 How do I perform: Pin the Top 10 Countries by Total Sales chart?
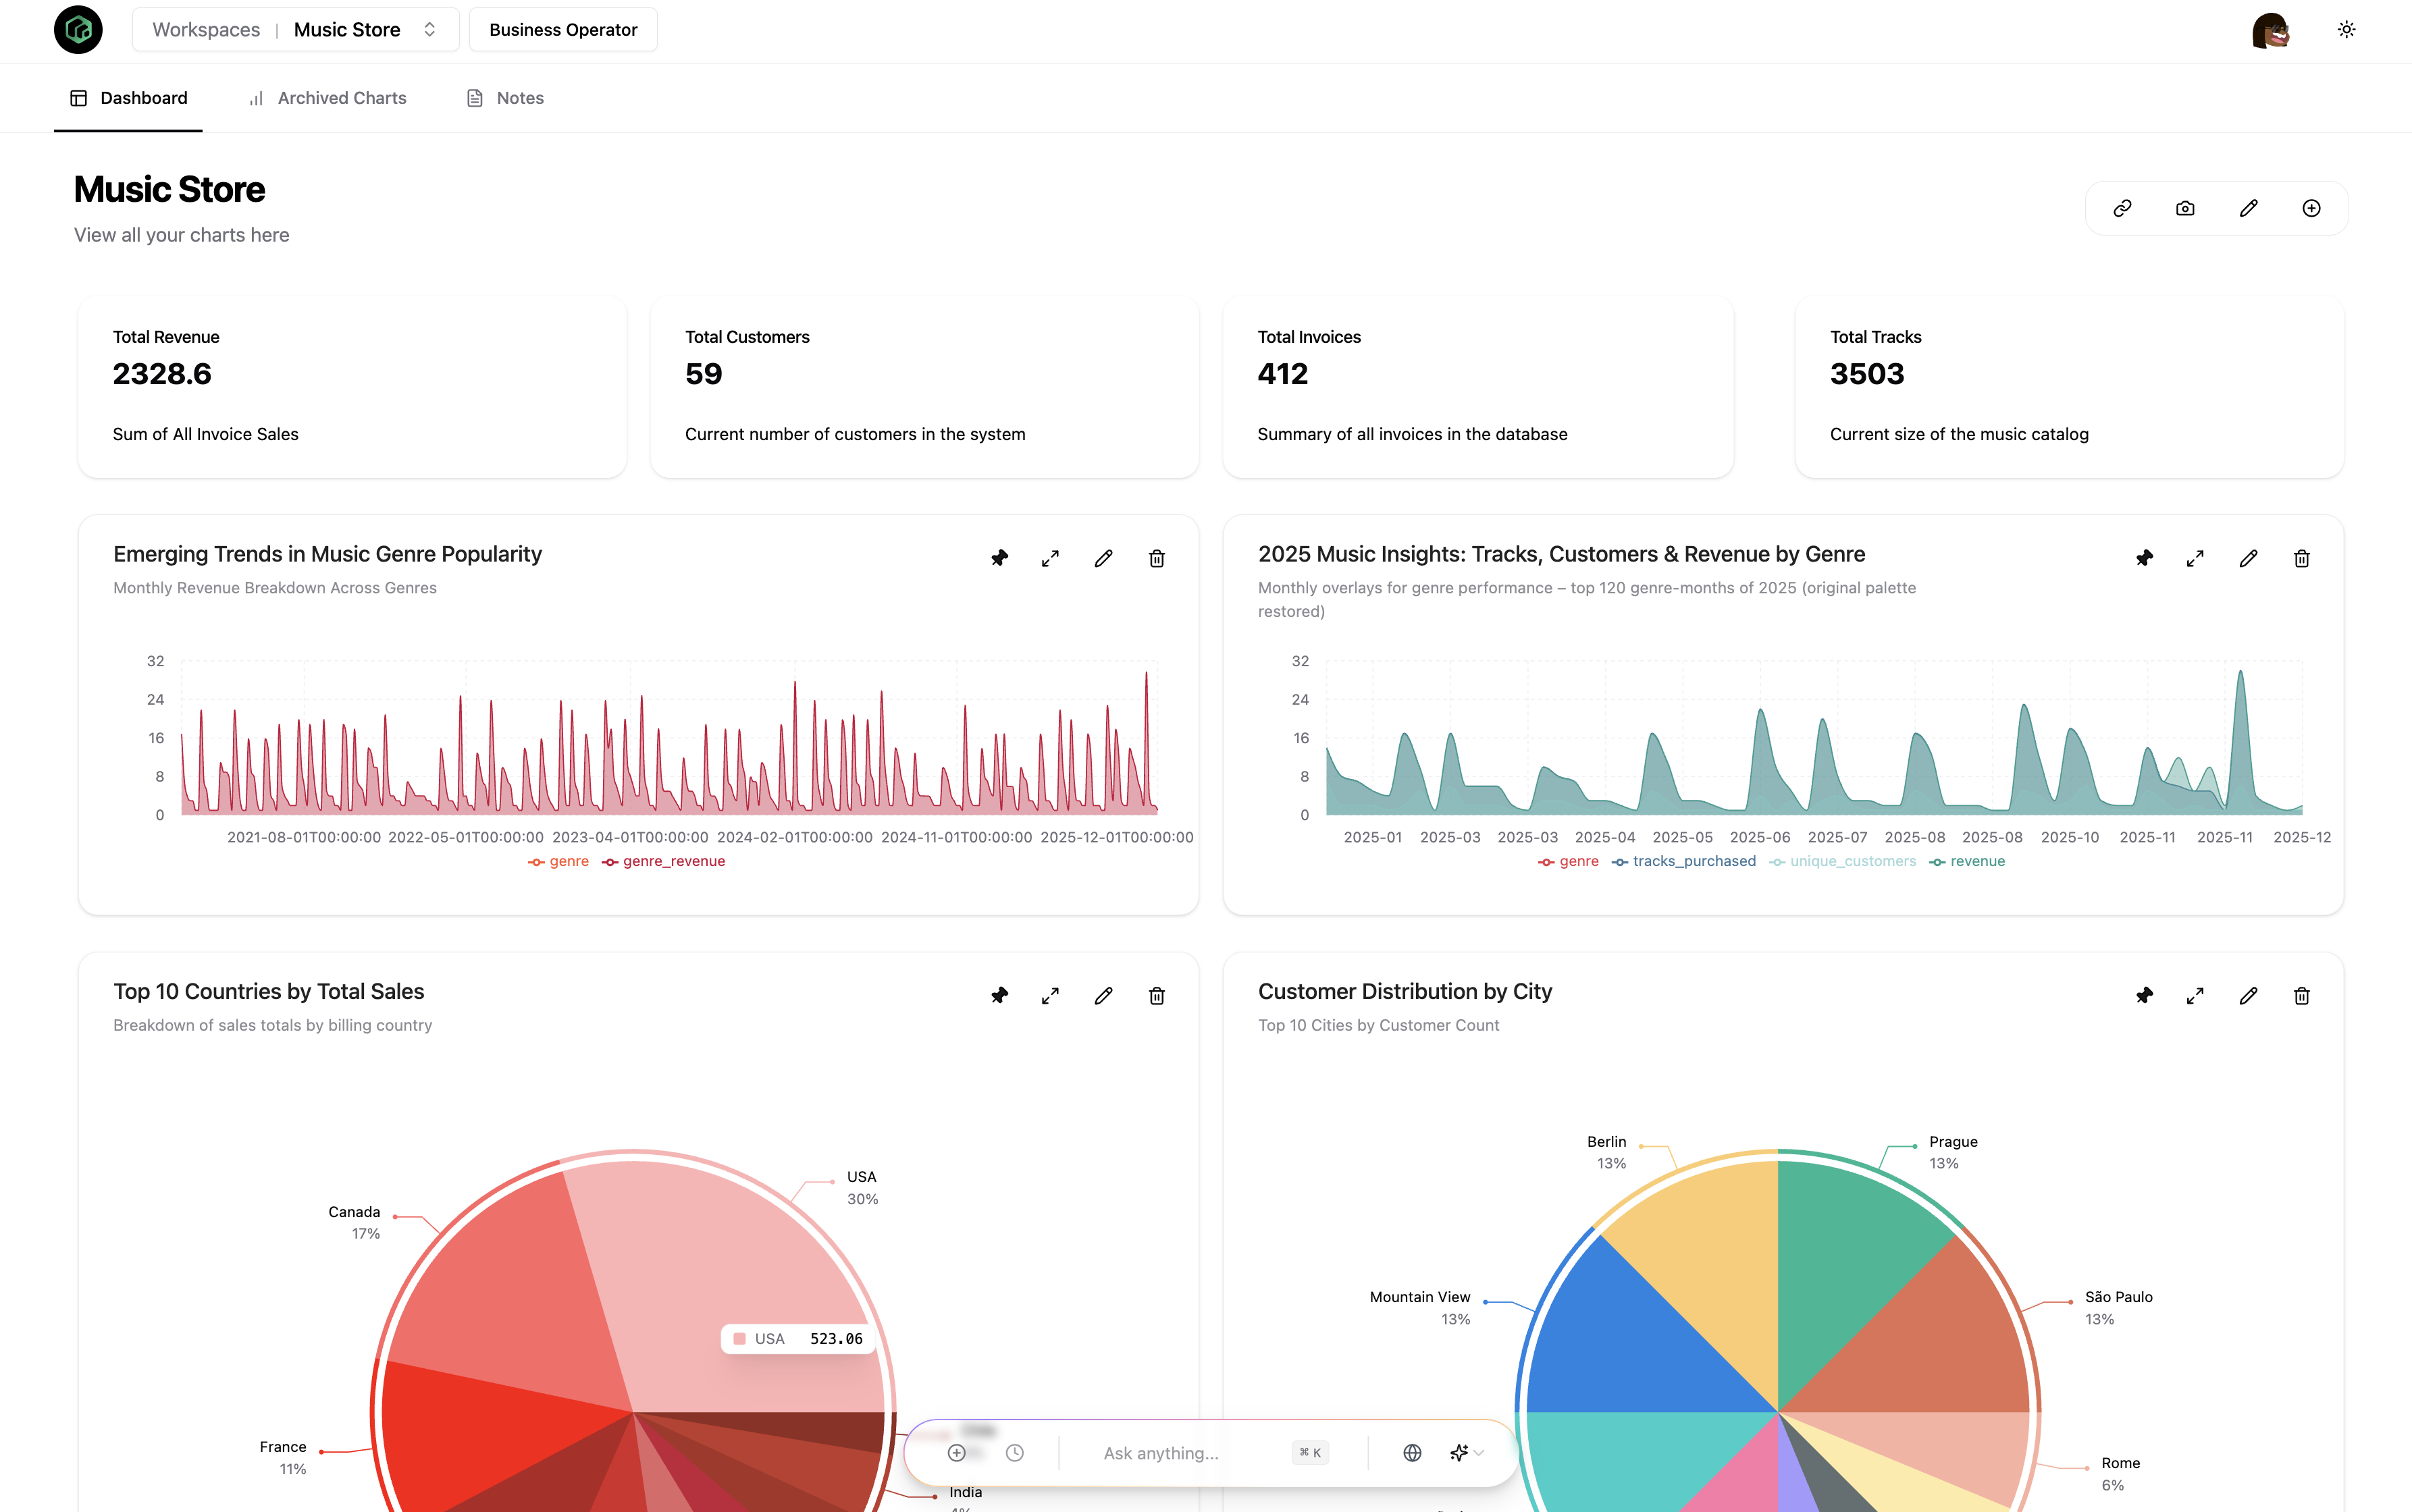[x=999, y=995]
